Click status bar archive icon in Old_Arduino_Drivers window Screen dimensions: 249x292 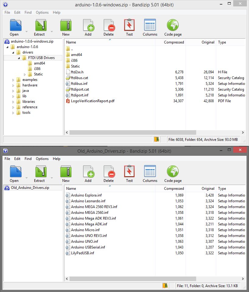coord(165,286)
